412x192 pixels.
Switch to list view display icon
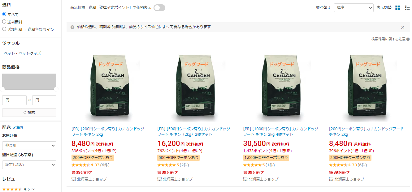click(407, 8)
